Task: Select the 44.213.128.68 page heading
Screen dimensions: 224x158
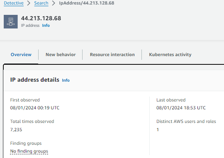Action: click(41, 18)
